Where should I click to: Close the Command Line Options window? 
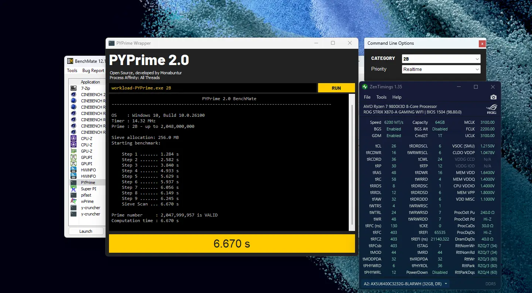click(482, 44)
